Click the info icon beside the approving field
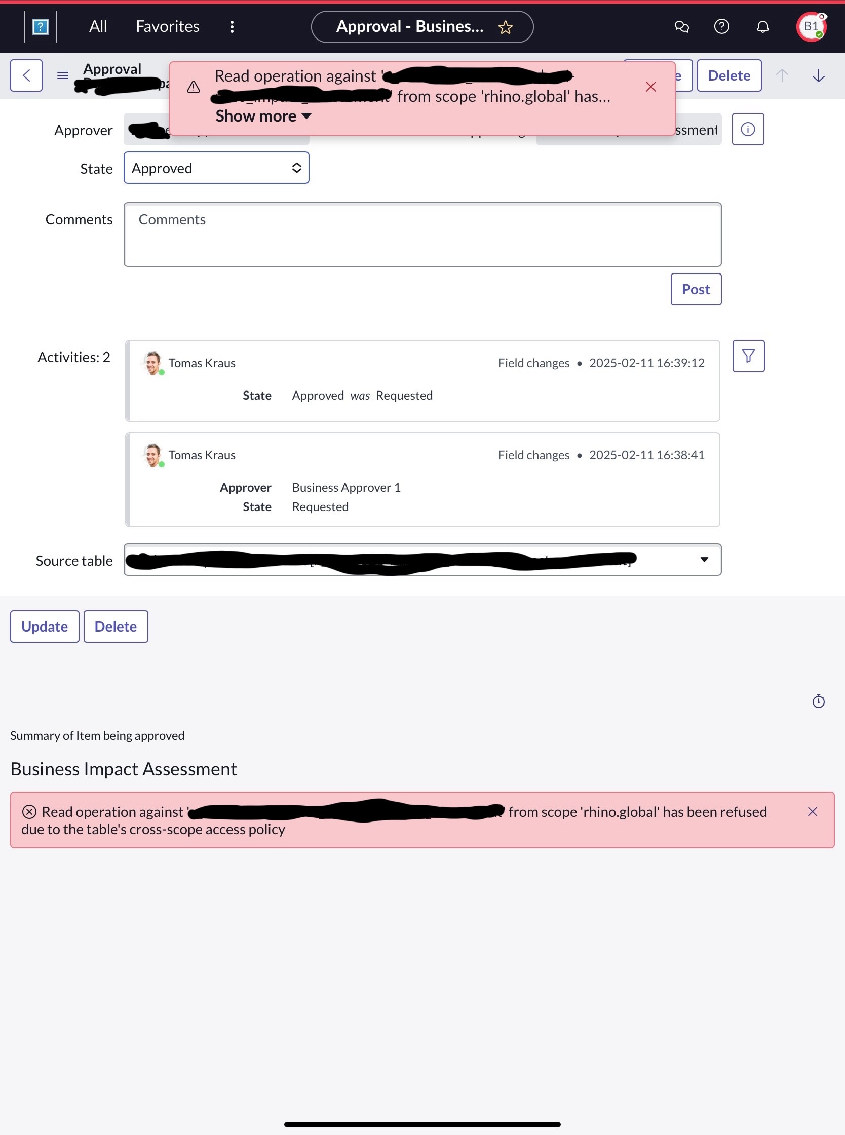Viewport: 845px width, 1135px height. tap(748, 129)
